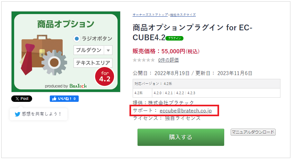
Task: Click the Twitter bird icon in share bubble
Action: (x=17, y=114)
